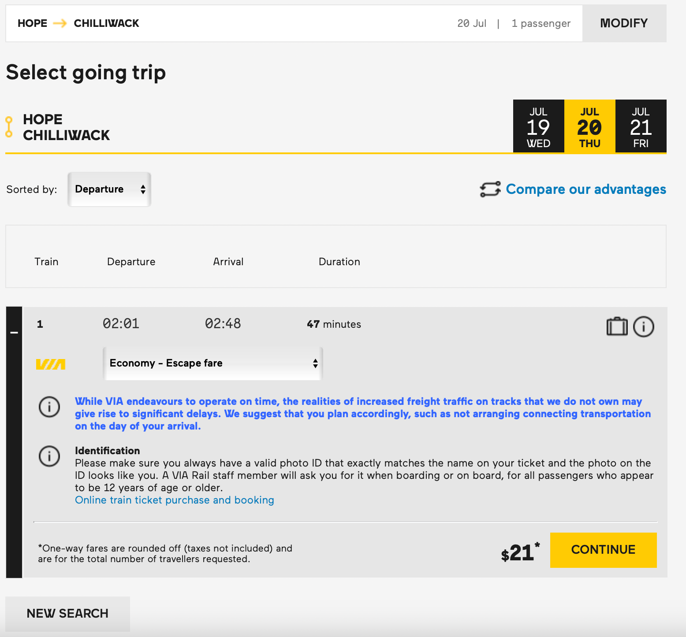Click the compare arrows icon

(x=490, y=189)
